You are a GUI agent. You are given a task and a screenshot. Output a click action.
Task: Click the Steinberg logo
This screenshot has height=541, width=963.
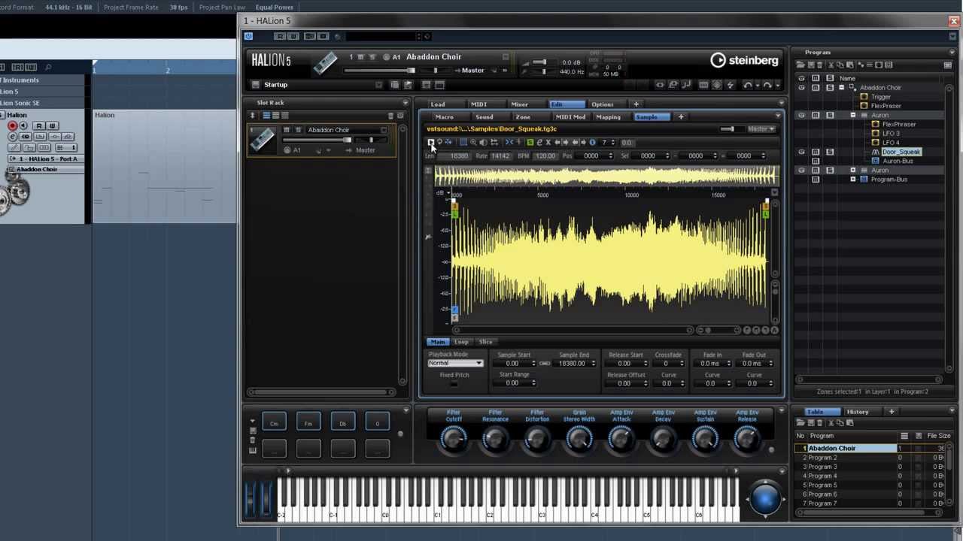click(744, 60)
